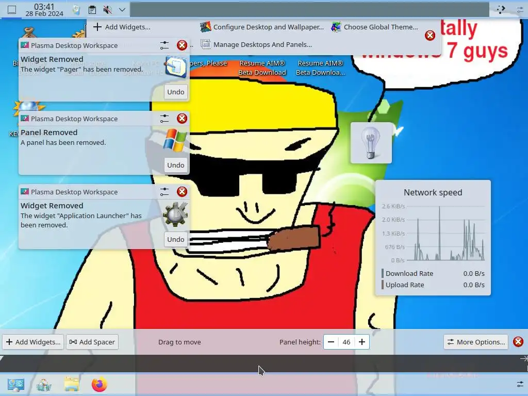Click the bottom panel configure sliders icon
528x396 pixels.
pos(520,384)
